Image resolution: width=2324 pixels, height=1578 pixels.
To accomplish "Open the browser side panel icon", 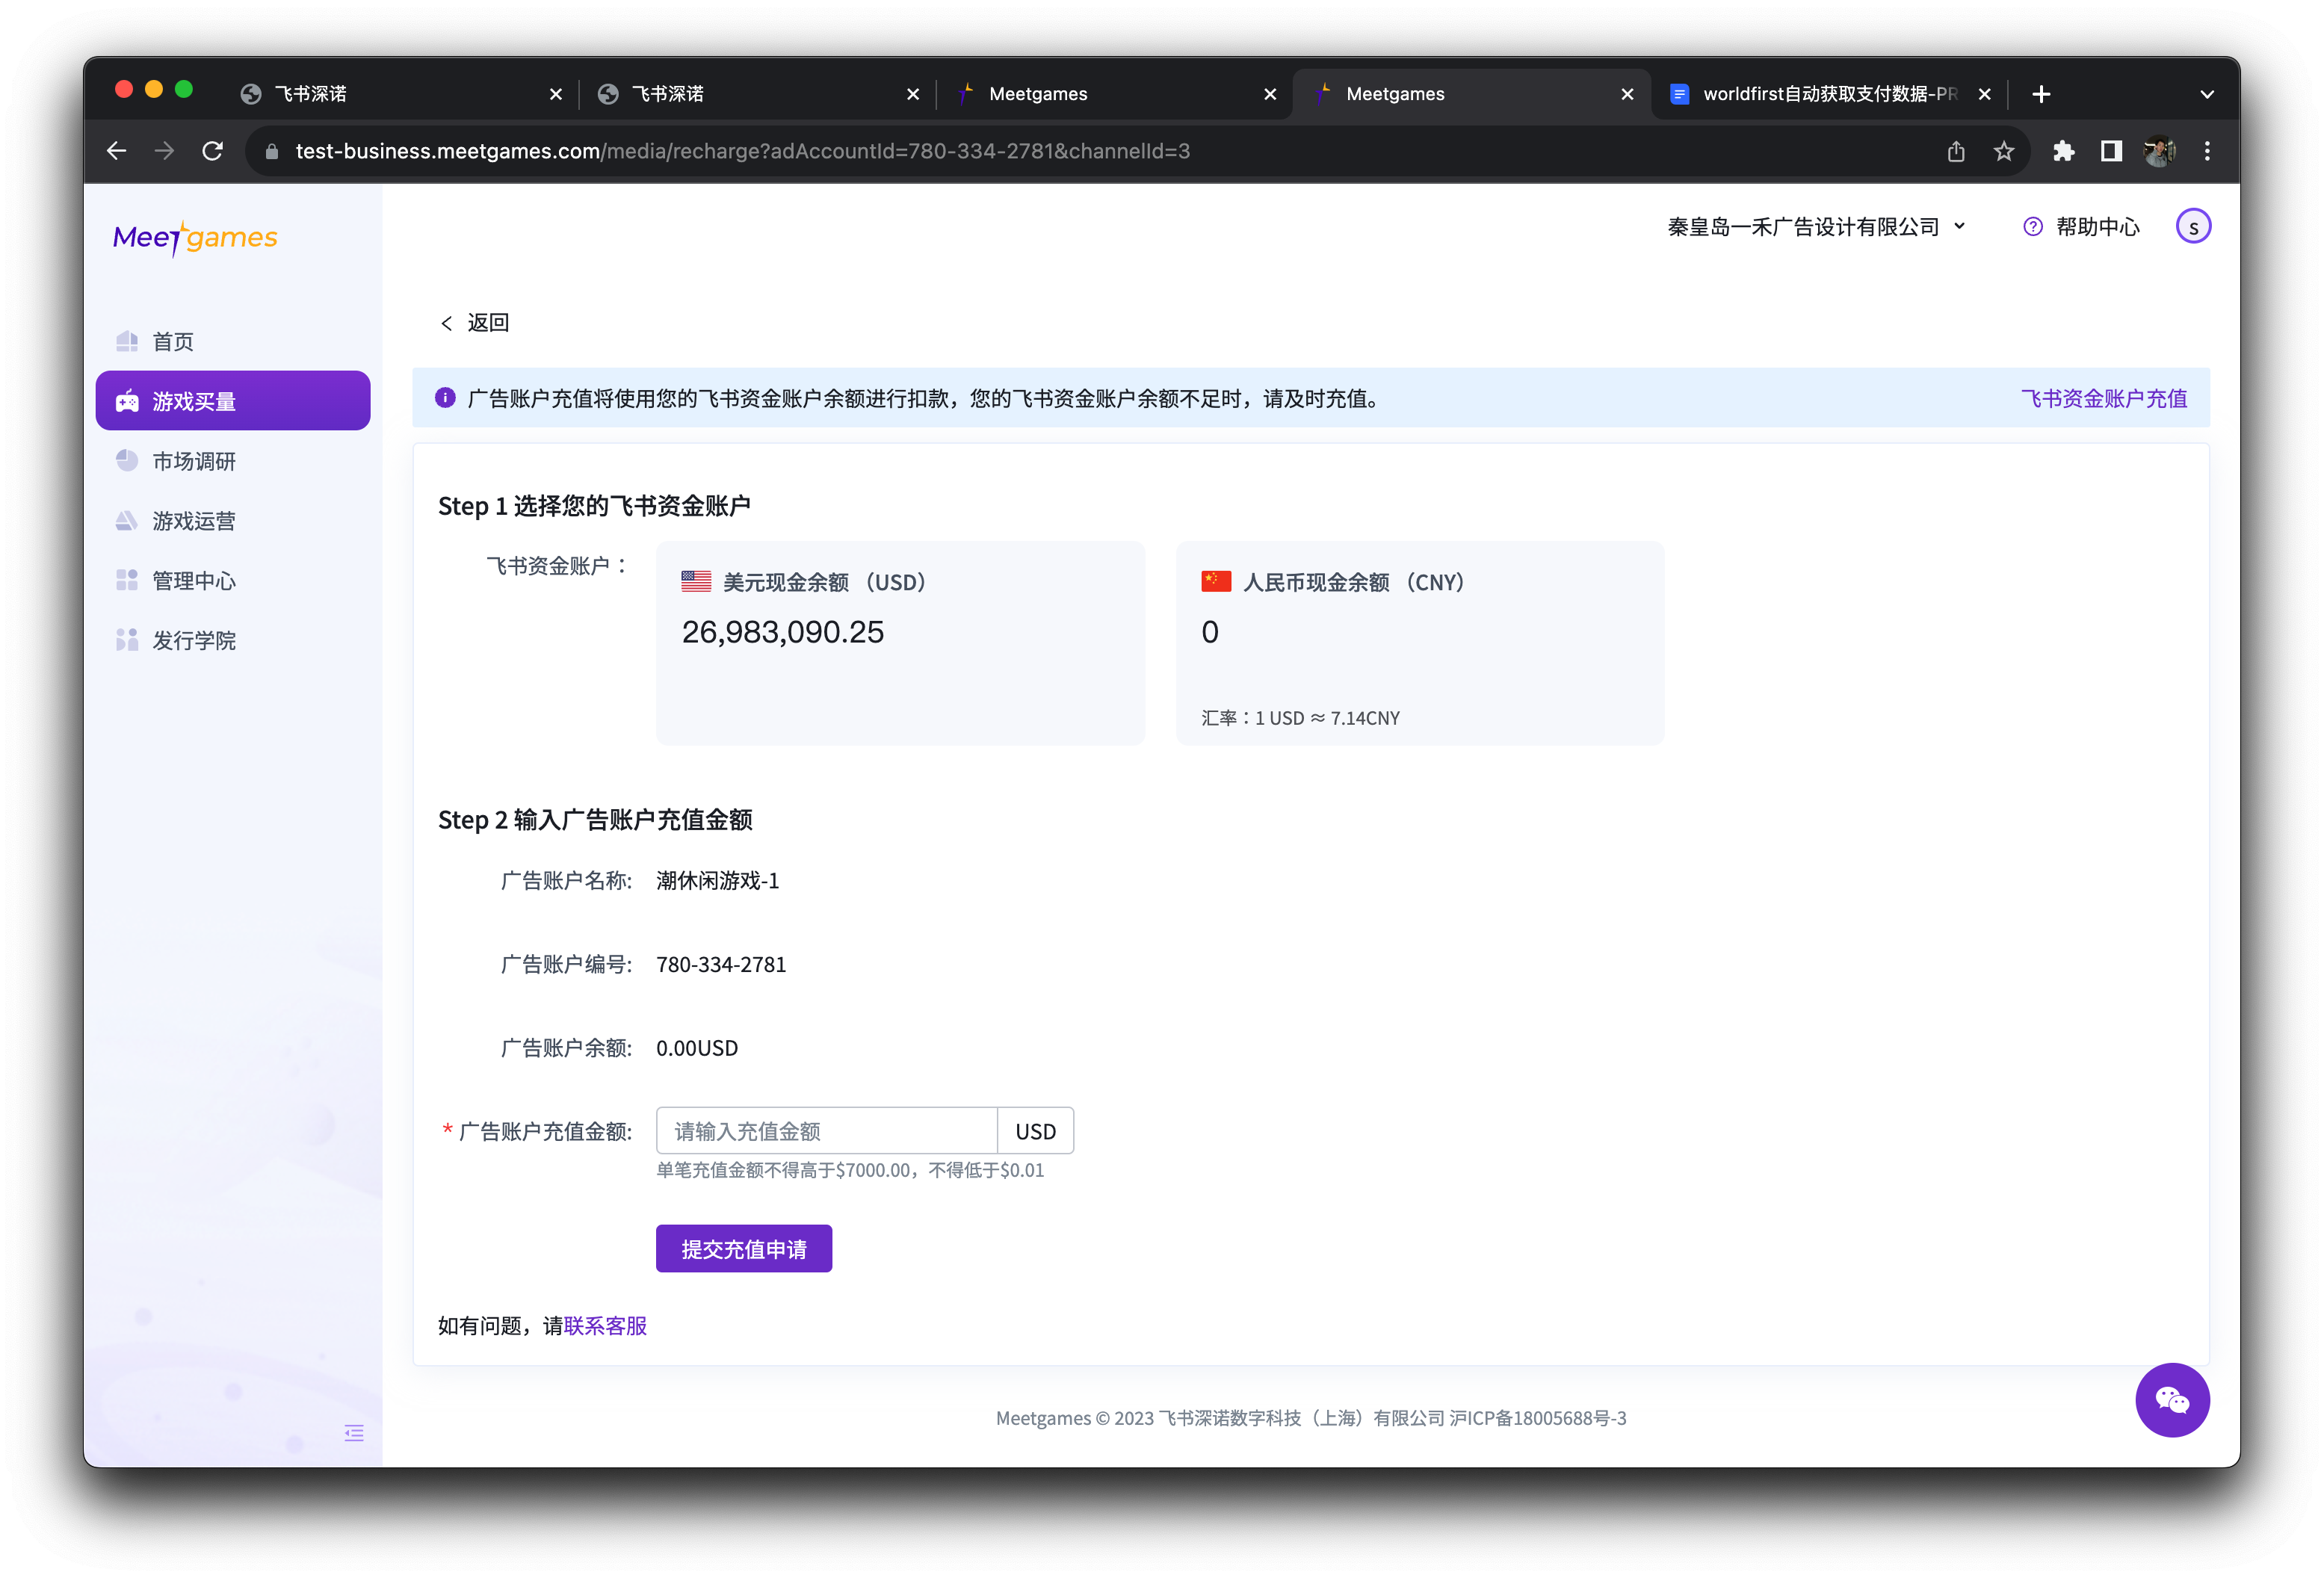I will pyautogui.click(x=2111, y=151).
